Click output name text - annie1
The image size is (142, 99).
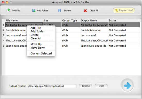tap(94, 35)
